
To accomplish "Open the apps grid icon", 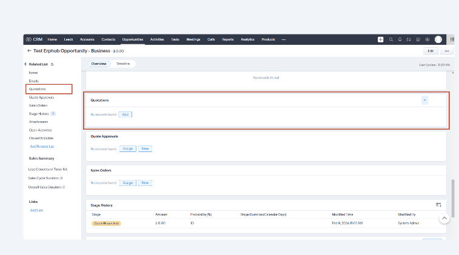I will (452, 39).
